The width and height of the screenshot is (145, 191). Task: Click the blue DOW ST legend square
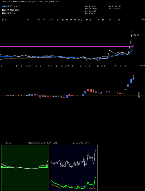click(3, 6)
